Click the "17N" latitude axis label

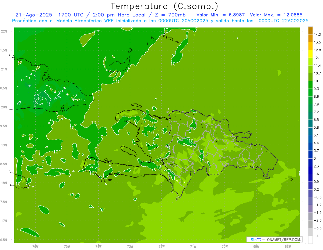4,221
